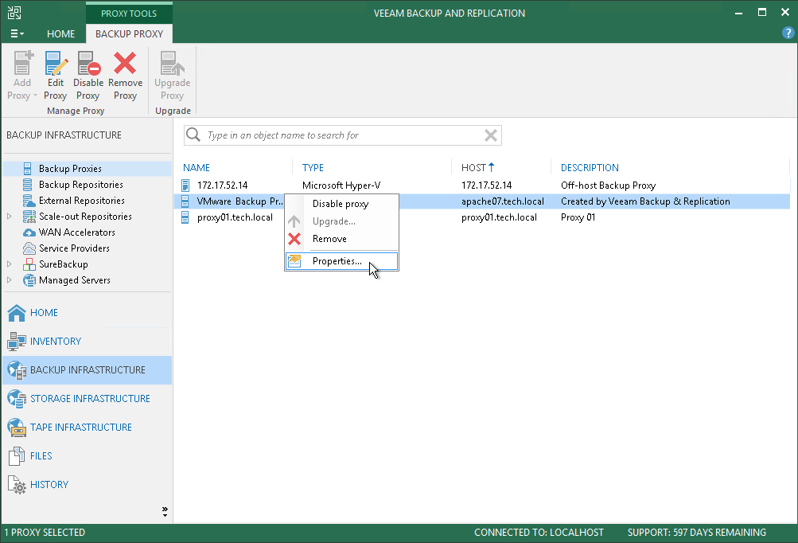Select Backup Proxies in the tree
Viewport: 798px width, 543px height.
coord(70,169)
